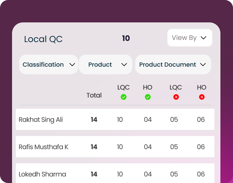Select the Rafis Musthafa K row
The image size is (233, 183).
click(43, 147)
